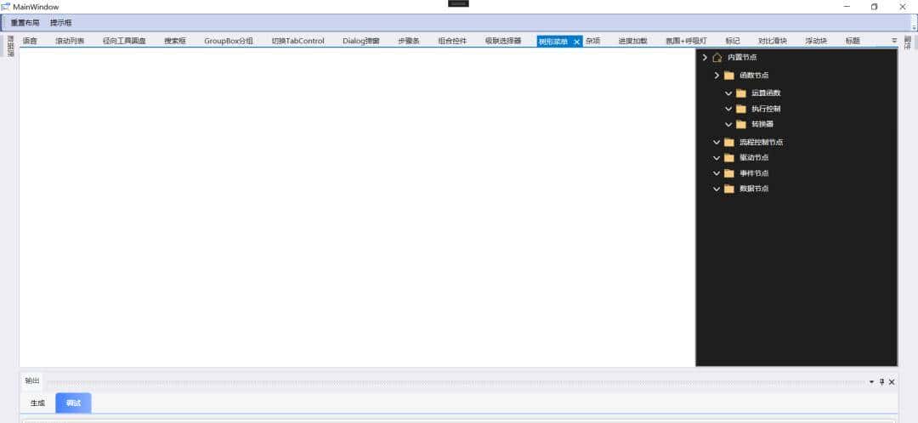The height and width of the screenshot is (423, 918).
Task: Click the folder icon of 函数节点
Action: [729, 76]
